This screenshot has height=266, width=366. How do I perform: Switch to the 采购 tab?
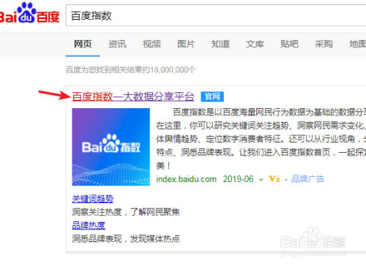324,44
